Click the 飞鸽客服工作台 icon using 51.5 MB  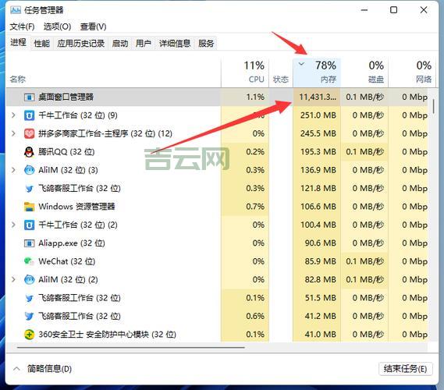click(x=29, y=298)
